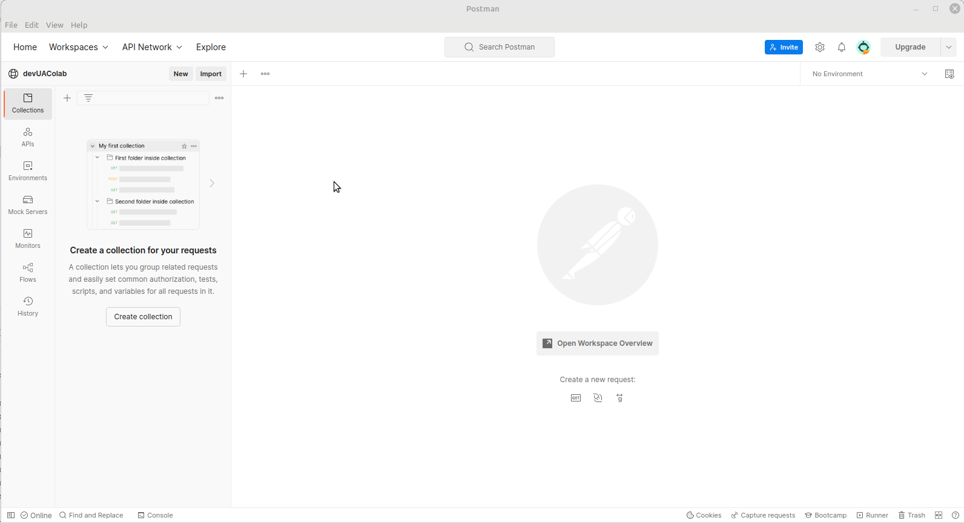
Task: Open Find and Replace
Action: pyautogui.click(x=91, y=515)
